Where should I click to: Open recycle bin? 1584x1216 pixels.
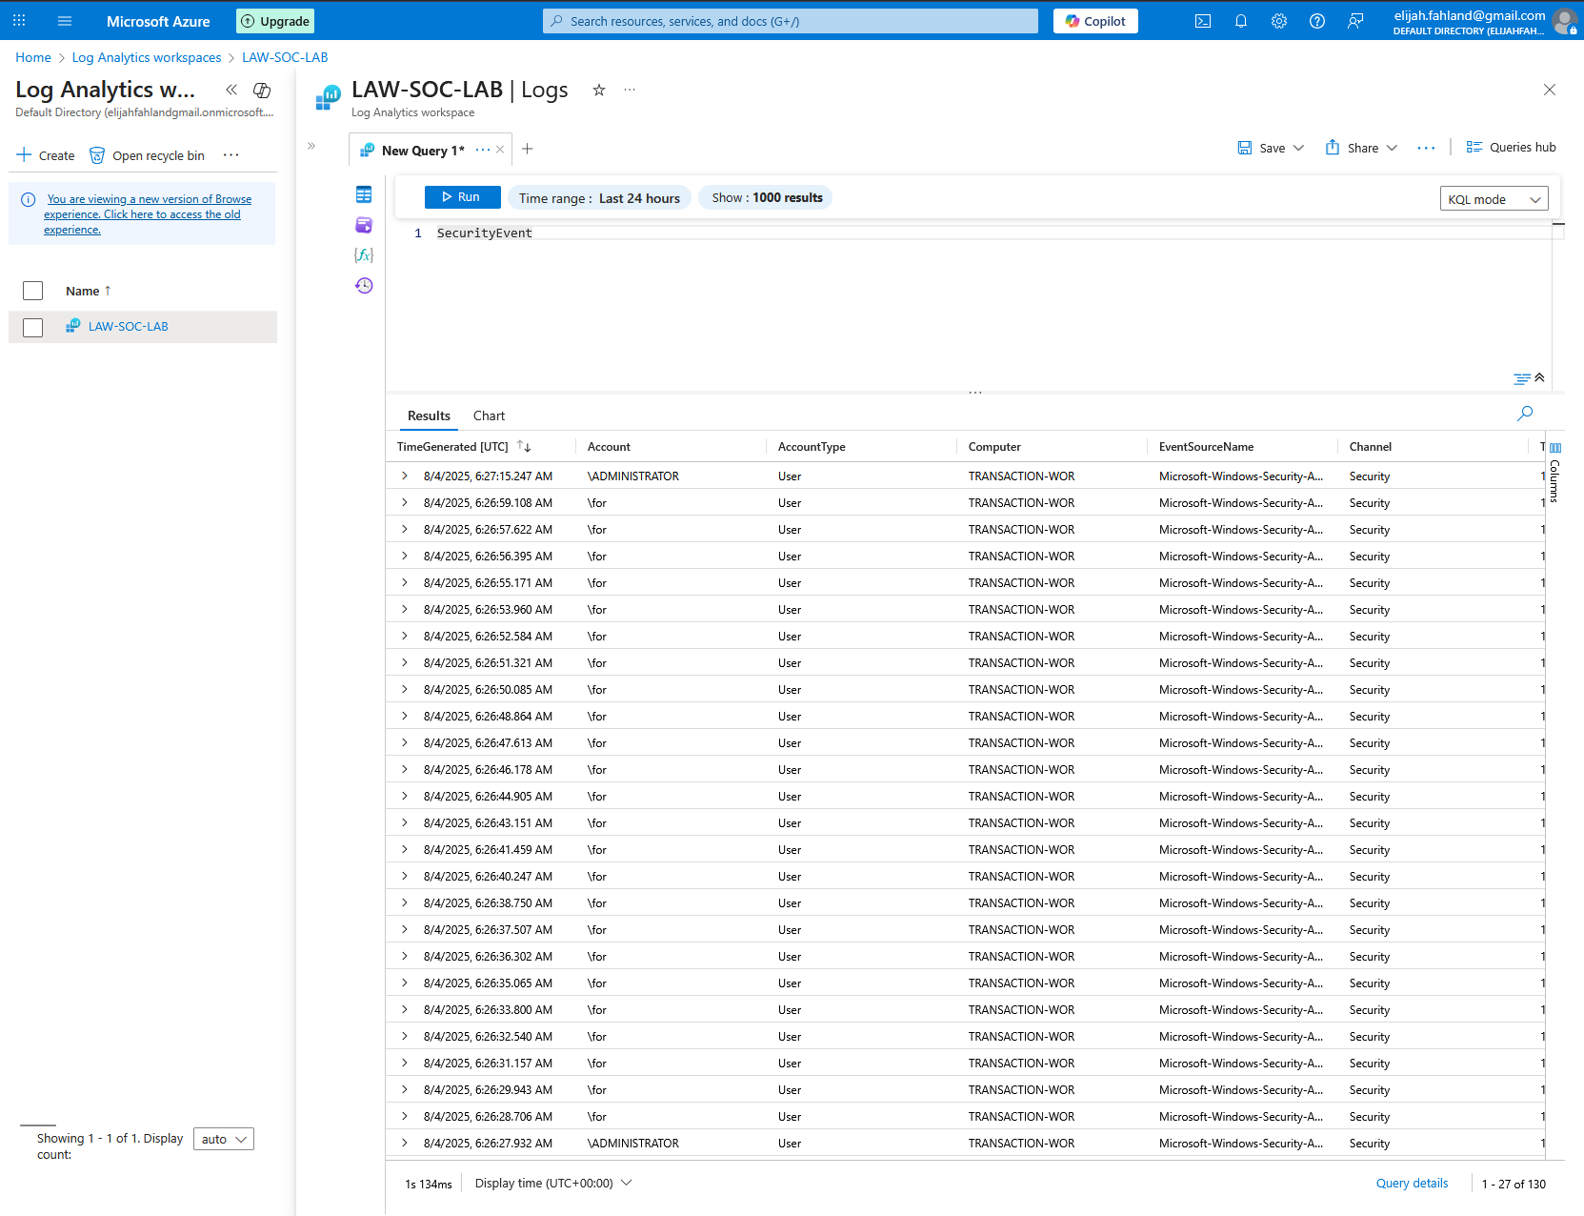point(147,155)
